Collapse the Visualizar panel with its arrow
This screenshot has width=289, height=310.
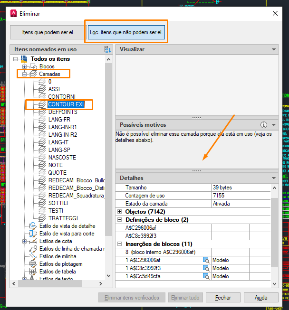(274, 49)
